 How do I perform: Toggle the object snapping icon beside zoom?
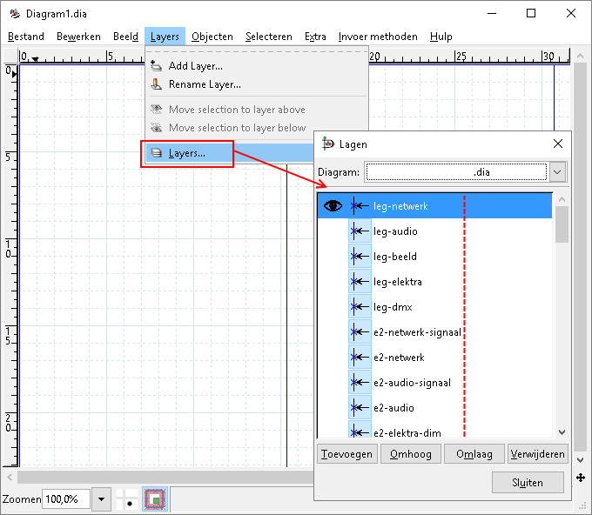click(155, 498)
